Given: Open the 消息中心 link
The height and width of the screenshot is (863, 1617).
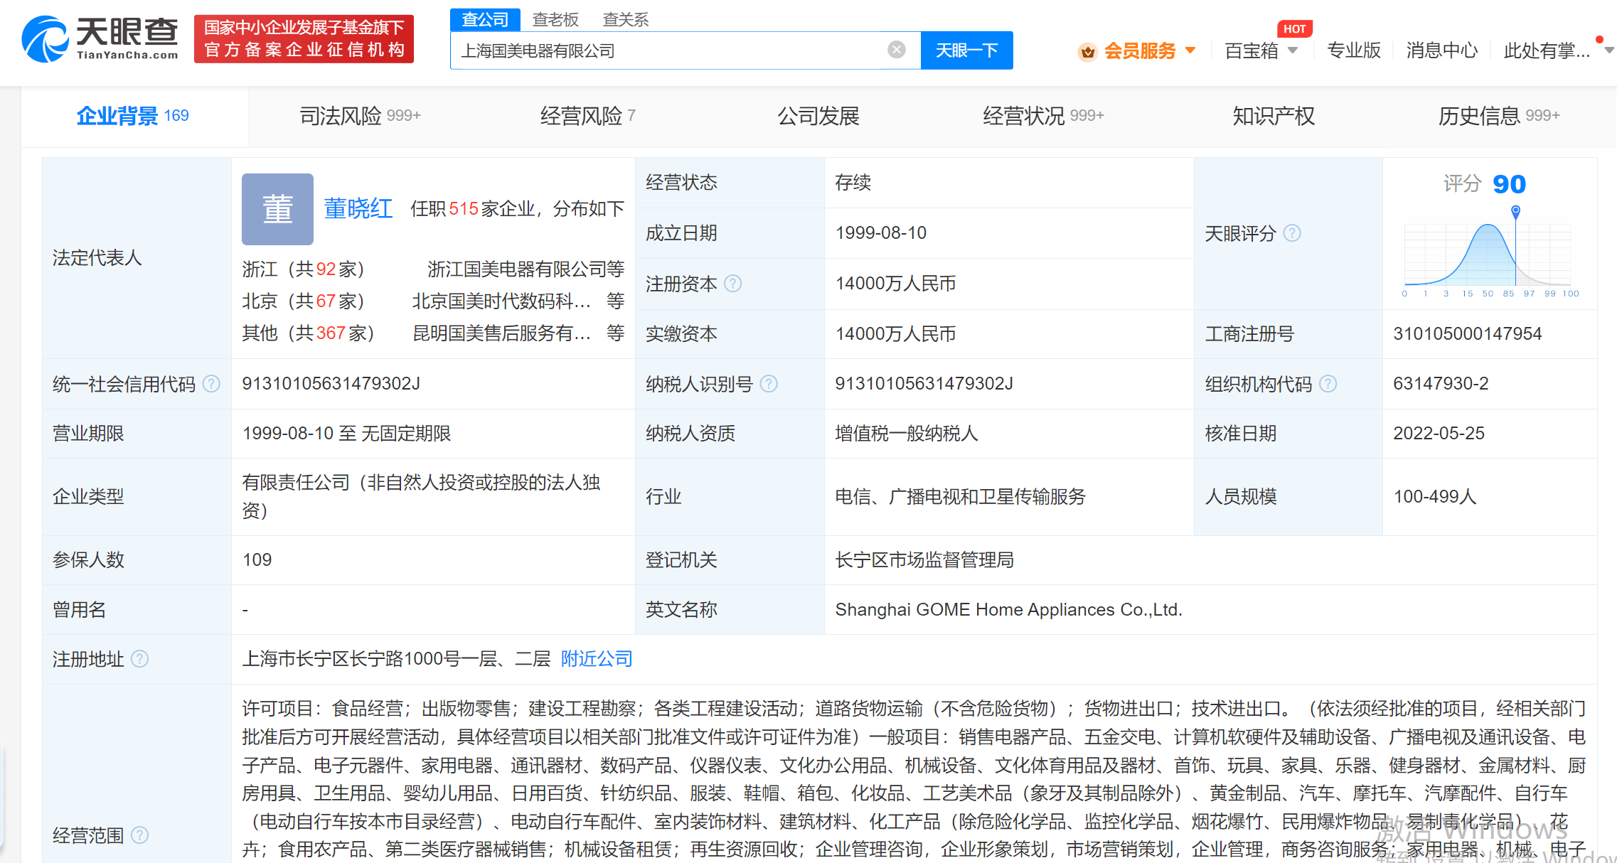Looking at the screenshot, I should click(x=1442, y=50).
